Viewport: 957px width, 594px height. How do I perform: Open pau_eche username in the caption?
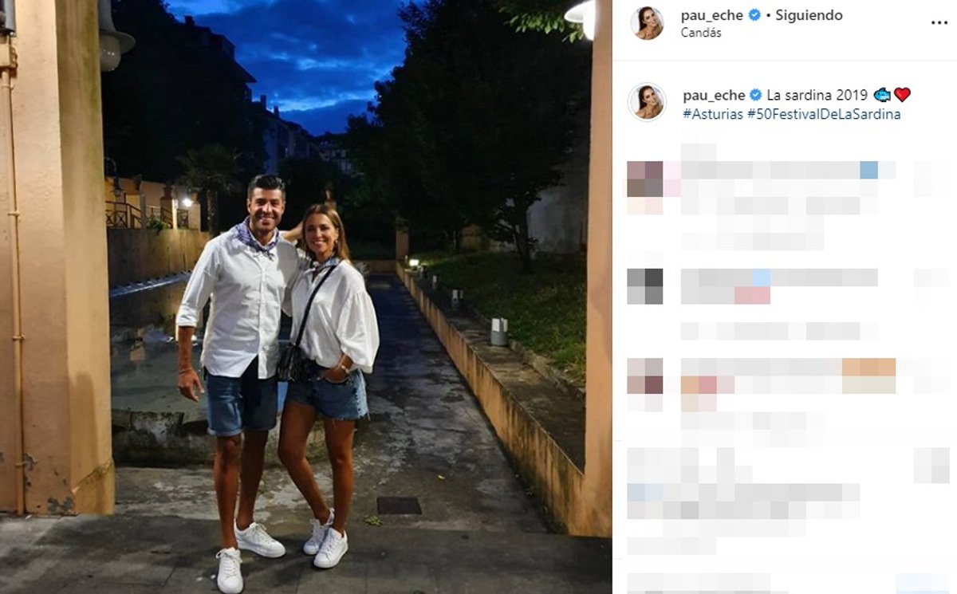click(714, 95)
